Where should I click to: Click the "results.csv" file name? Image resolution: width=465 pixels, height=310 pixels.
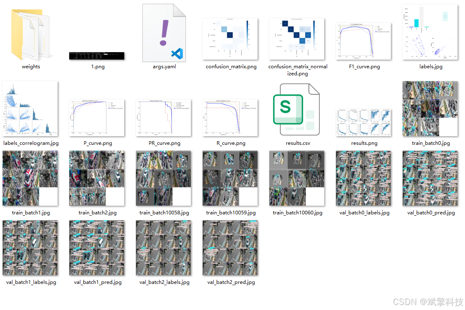coord(298,143)
